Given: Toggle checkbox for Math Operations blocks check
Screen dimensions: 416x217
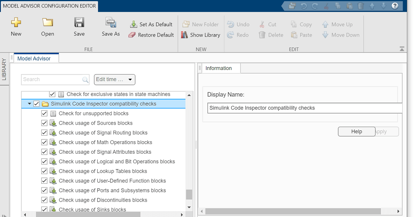Looking at the screenshot, I should pyautogui.click(x=44, y=142).
